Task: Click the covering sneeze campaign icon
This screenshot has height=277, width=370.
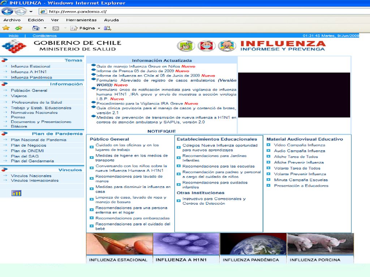Action: [x=227, y=46]
